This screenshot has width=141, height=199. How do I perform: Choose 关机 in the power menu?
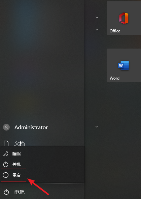point(16,165)
